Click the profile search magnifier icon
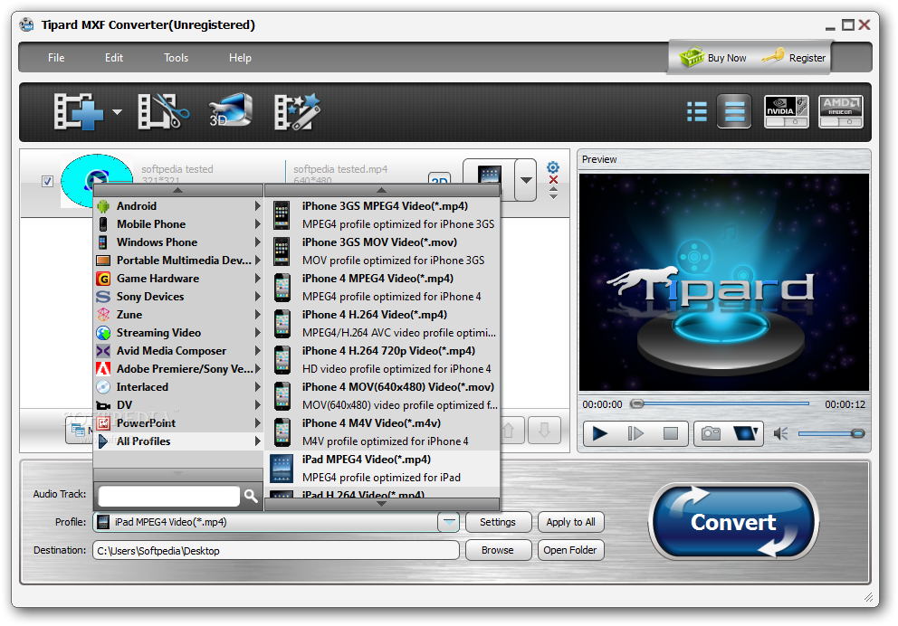The image size is (898, 626). (251, 496)
